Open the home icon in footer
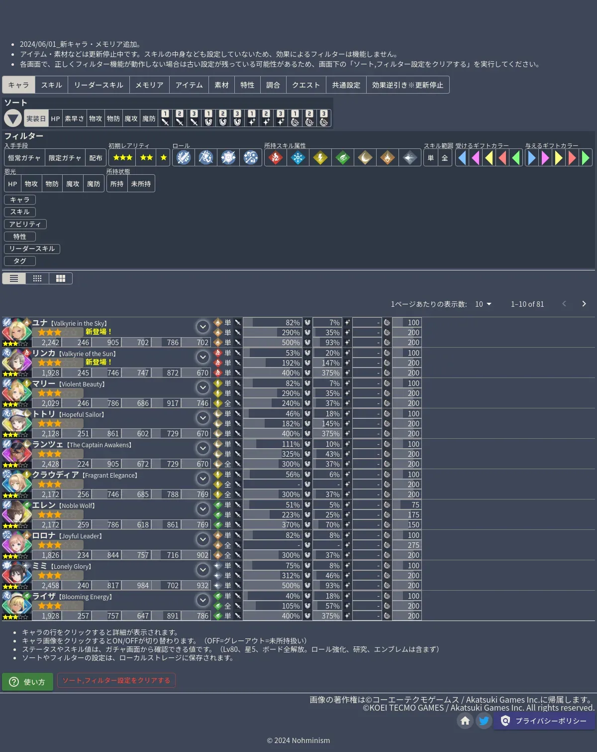The image size is (597, 752). pos(465,721)
